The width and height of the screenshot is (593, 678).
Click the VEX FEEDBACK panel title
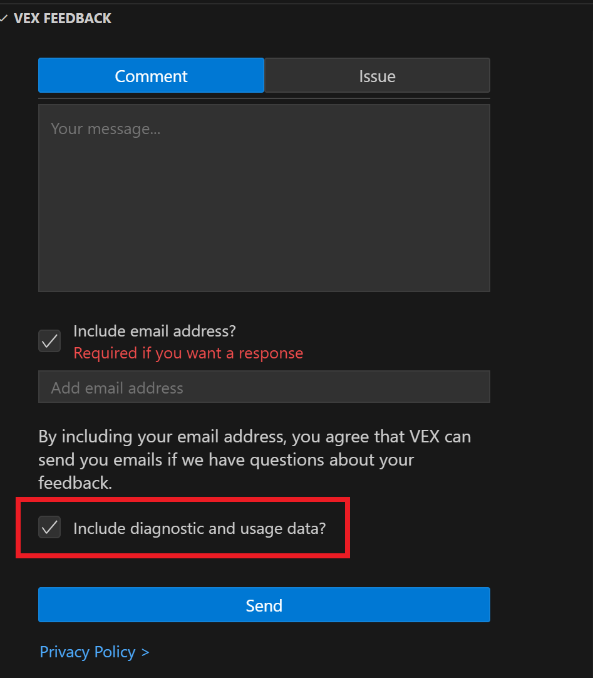[63, 19]
